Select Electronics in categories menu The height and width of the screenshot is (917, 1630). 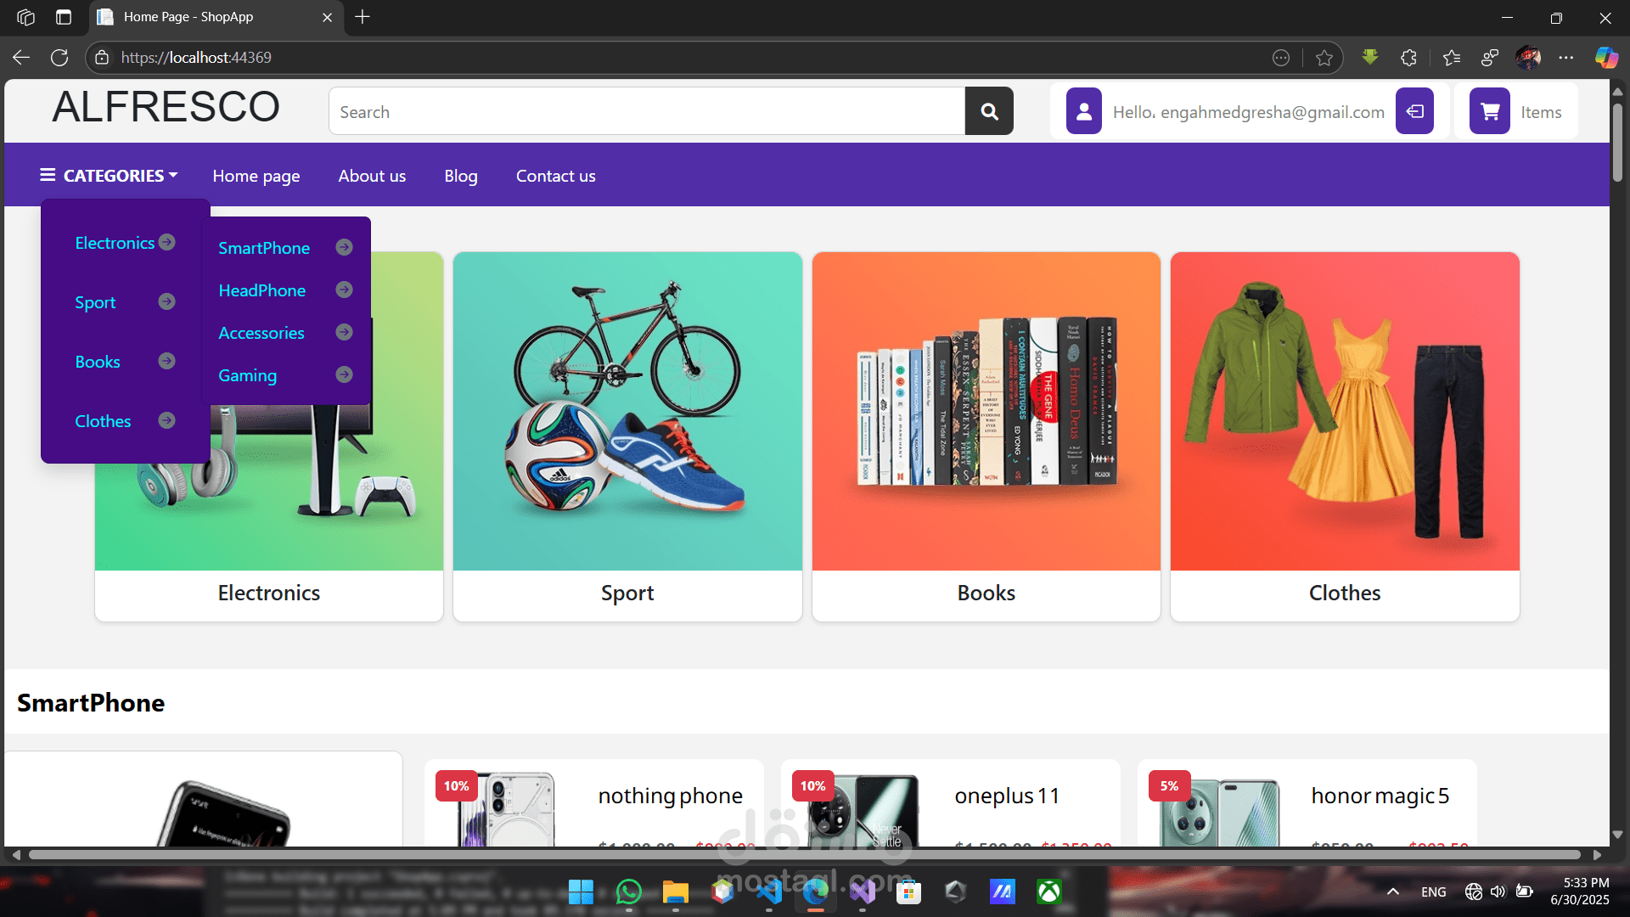point(115,243)
